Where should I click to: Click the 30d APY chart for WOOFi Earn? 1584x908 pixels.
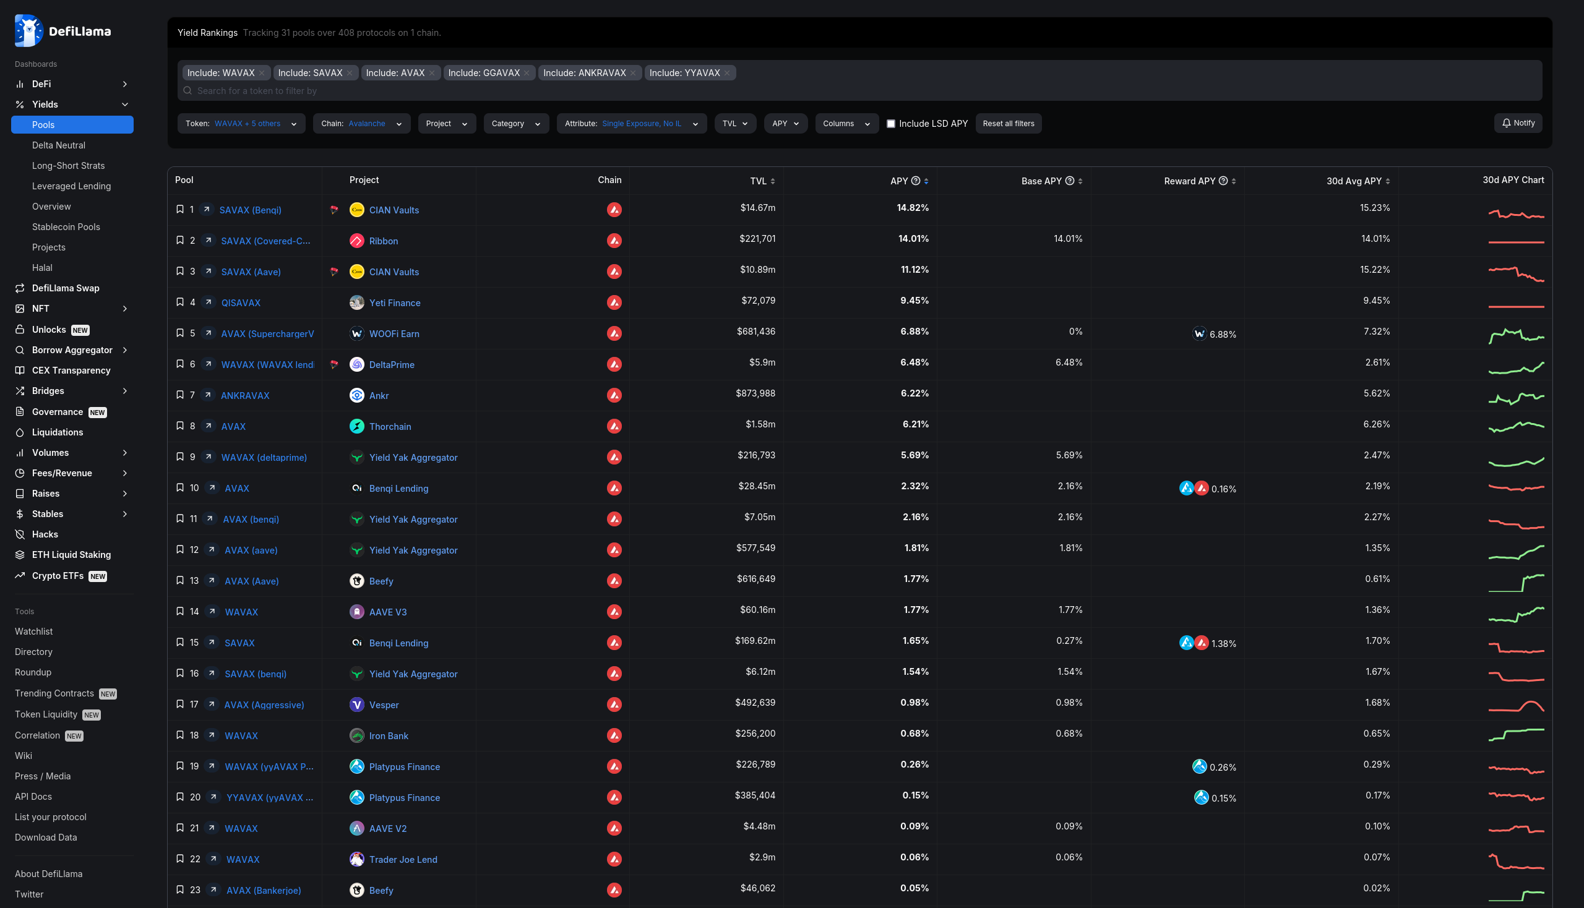coord(1516,335)
